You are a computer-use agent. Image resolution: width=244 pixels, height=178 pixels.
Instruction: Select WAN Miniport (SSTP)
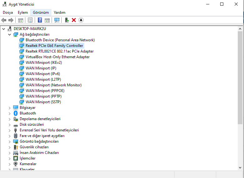(43, 102)
